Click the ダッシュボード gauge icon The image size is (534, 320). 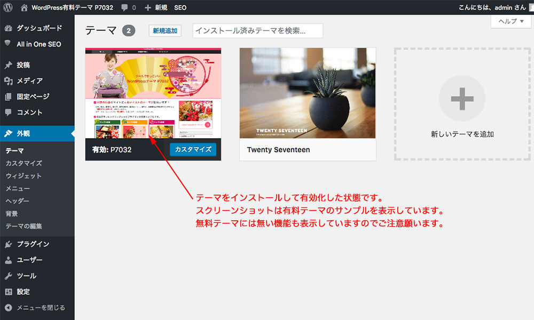coord(8,28)
